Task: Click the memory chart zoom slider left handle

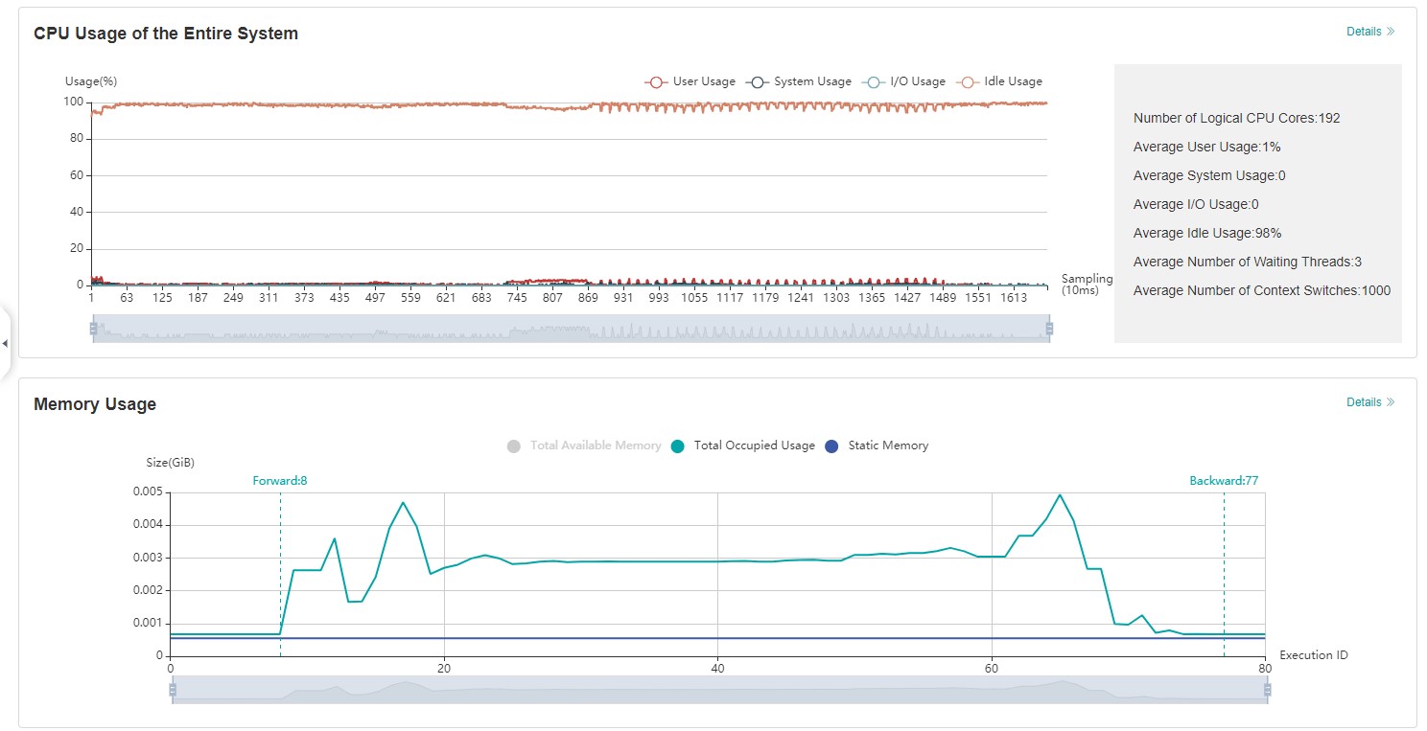Action: 173,690
